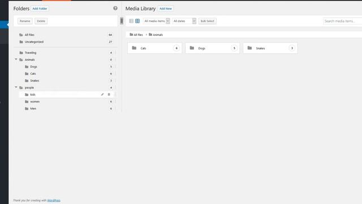Click the Cats folder card icon
362x204 pixels.
pyautogui.click(x=134, y=48)
